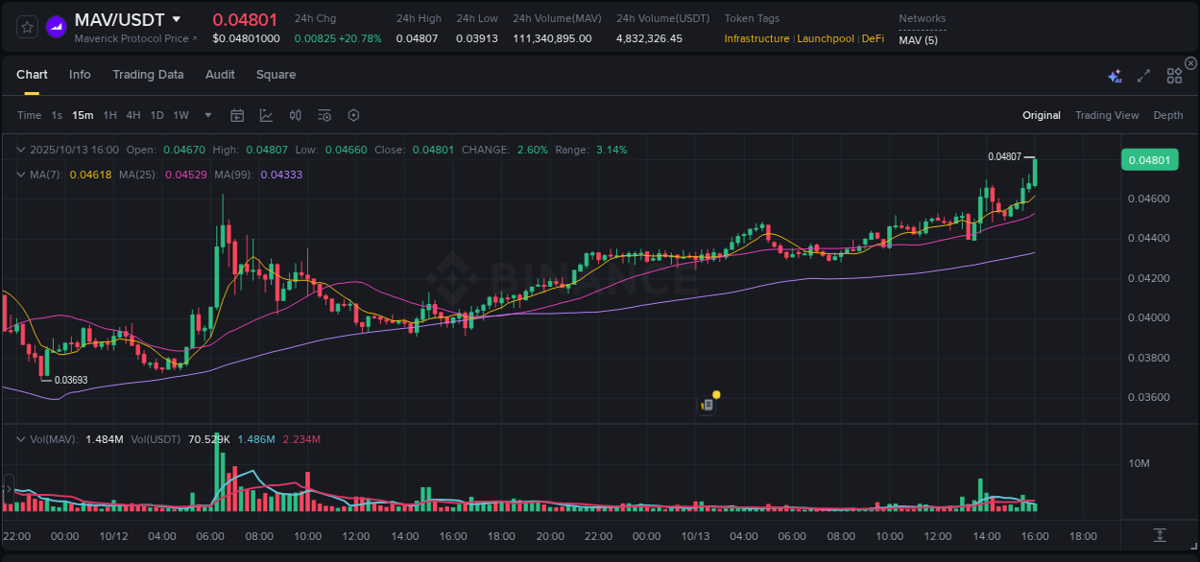Open chart settings via the hexagon icon
The image size is (1200, 562).
(x=353, y=115)
